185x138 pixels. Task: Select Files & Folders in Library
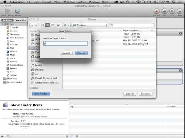click(x=15, y=38)
